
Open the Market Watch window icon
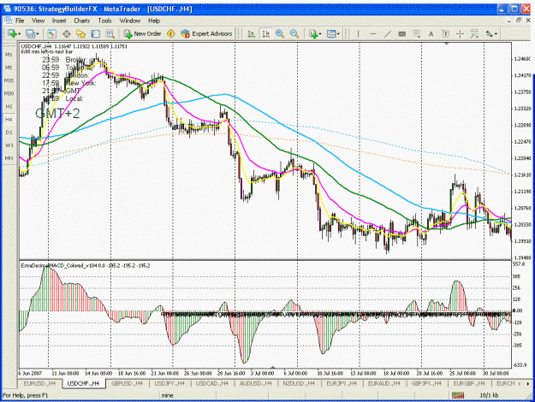tap(51, 33)
